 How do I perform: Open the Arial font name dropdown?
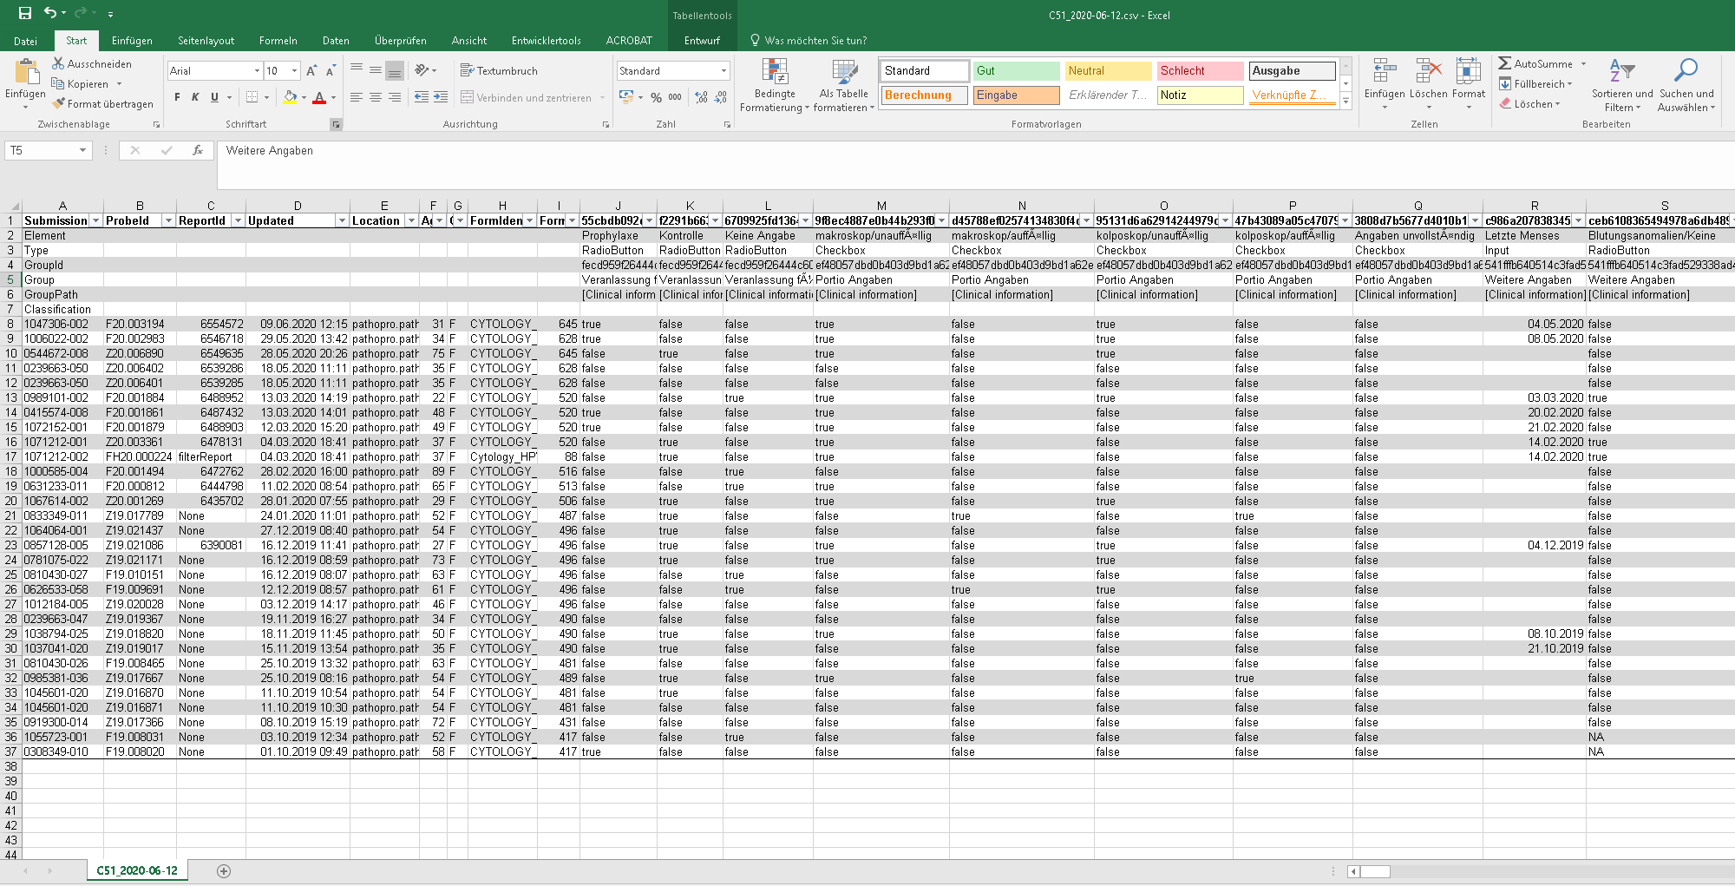coord(257,71)
